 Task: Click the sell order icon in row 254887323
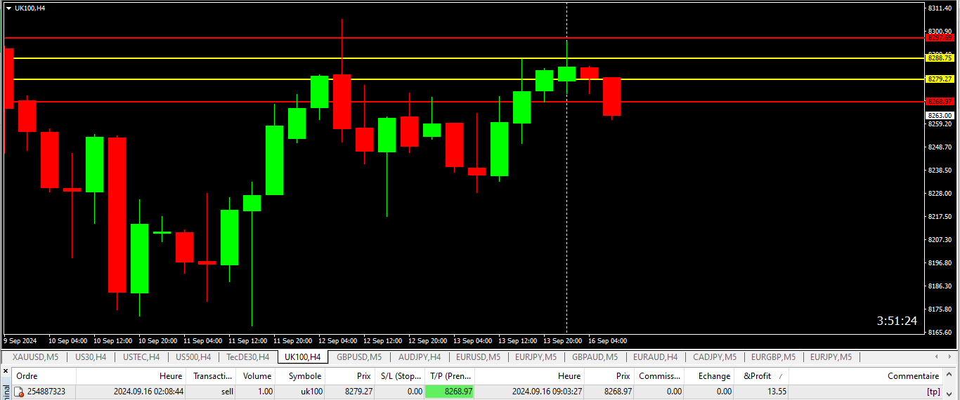coord(19,392)
